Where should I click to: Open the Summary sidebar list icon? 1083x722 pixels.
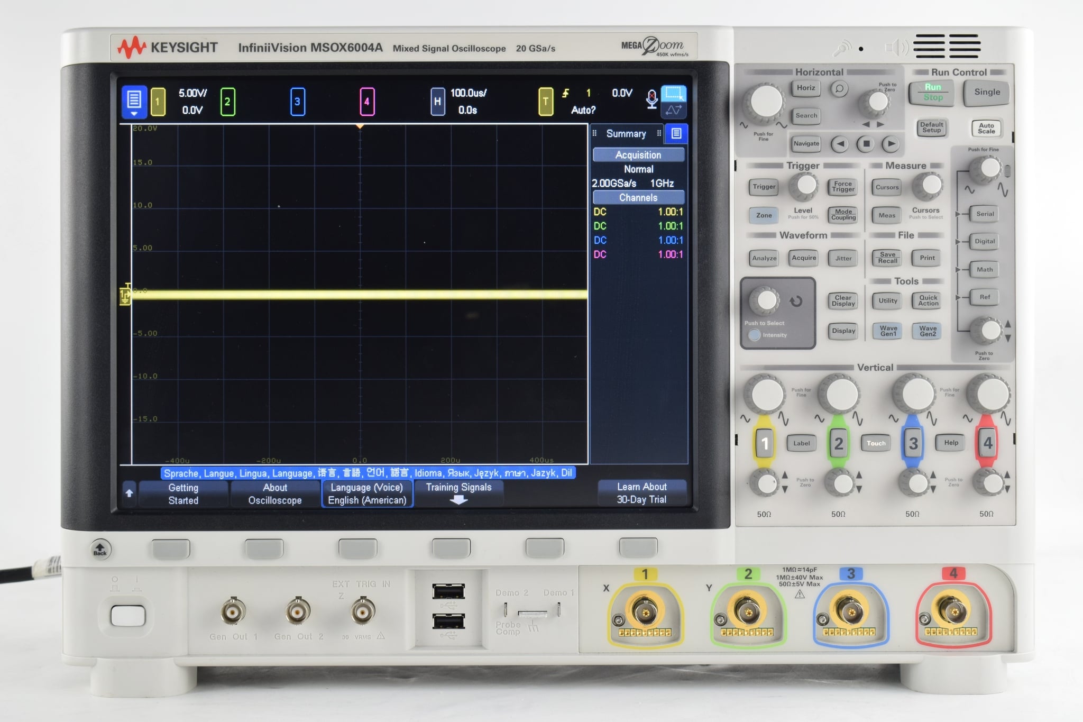click(x=676, y=133)
